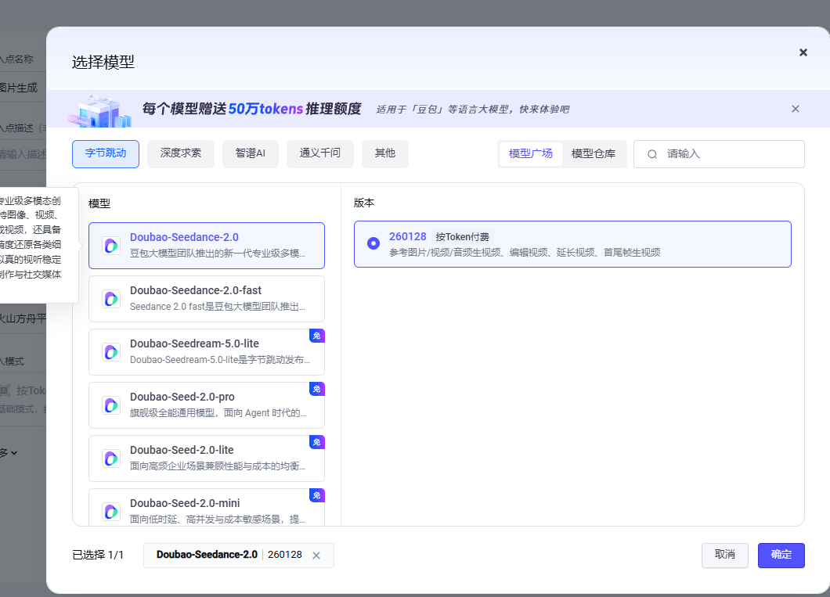Open the 通义千问 provider tab
The image size is (830, 597).
click(319, 154)
